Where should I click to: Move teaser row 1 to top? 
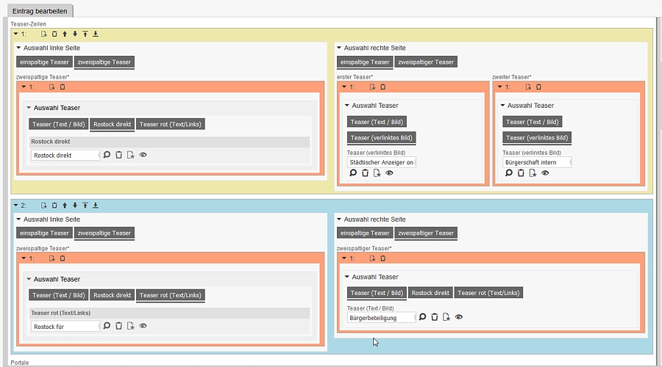coord(85,34)
